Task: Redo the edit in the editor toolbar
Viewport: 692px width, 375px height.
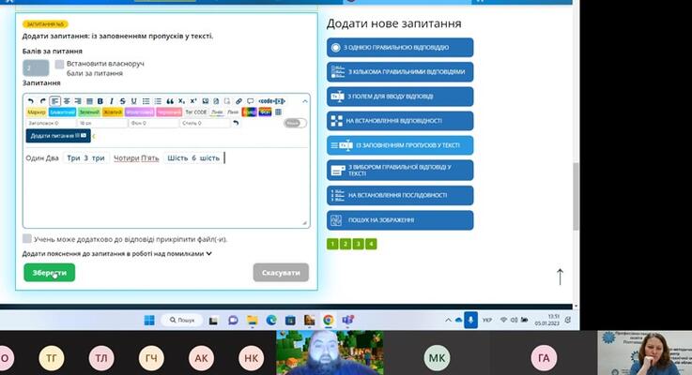Action: (x=43, y=101)
